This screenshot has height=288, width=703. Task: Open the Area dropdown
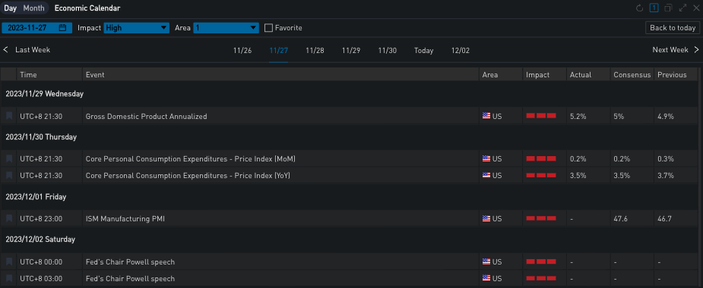tap(226, 28)
